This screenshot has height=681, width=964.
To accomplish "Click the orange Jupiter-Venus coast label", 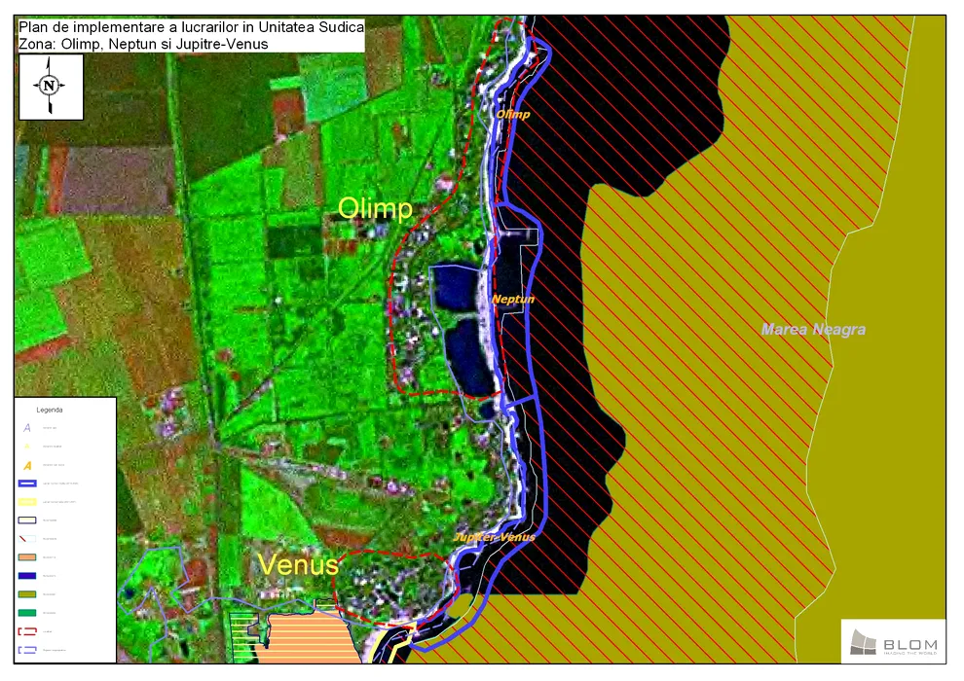I will [495, 537].
